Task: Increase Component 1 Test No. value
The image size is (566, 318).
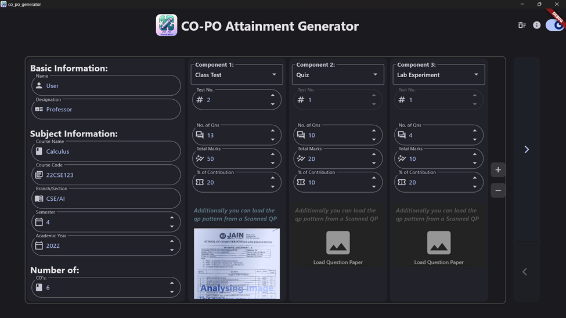Action: [272, 95]
